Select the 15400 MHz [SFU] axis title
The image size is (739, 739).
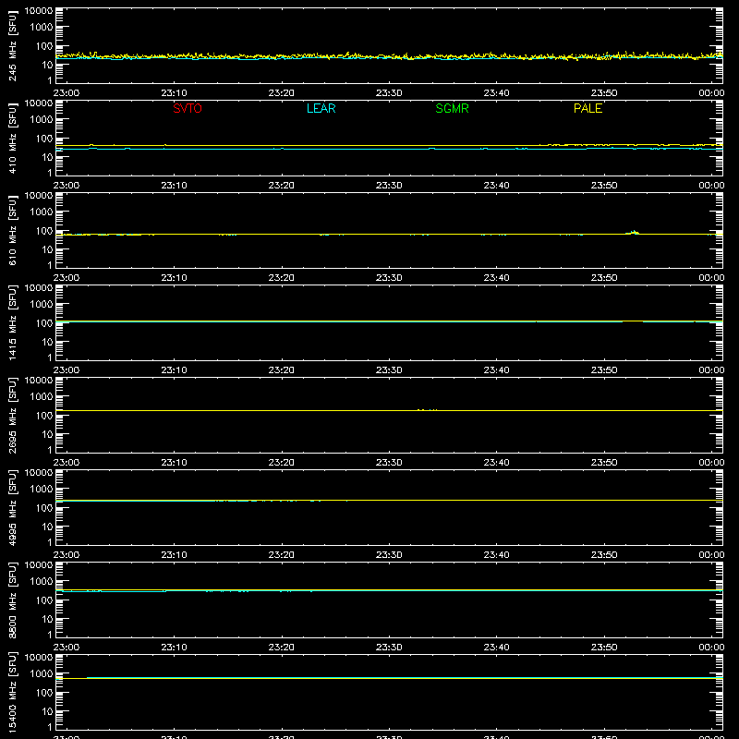point(12,692)
